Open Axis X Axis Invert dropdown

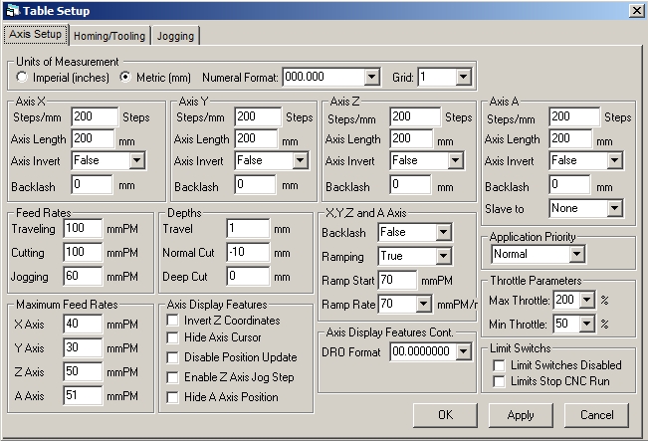[x=136, y=160]
